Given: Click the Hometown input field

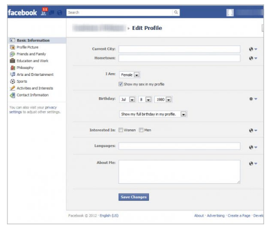Looking at the screenshot, I should pyautogui.click(x=179, y=58).
